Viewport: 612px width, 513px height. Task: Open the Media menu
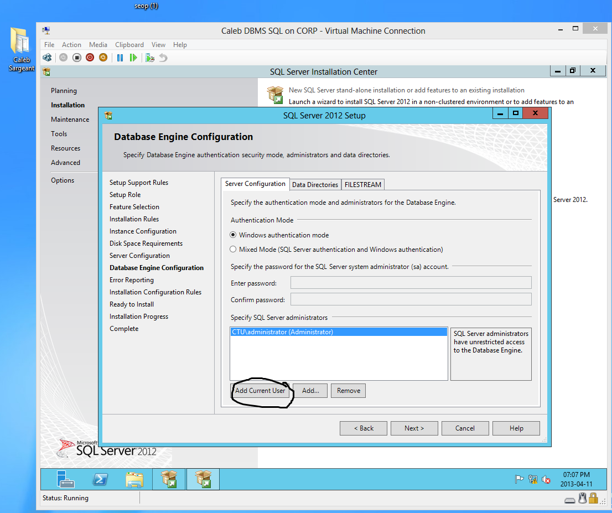tap(98, 44)
